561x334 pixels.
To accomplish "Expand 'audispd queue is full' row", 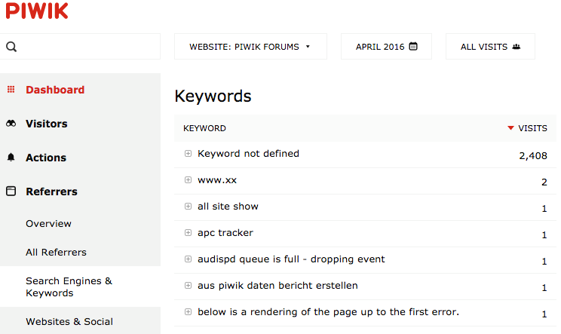I will pyautogui.click(x=188, y=259).
